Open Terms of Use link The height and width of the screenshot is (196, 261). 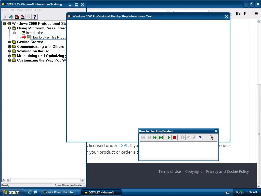169,171
